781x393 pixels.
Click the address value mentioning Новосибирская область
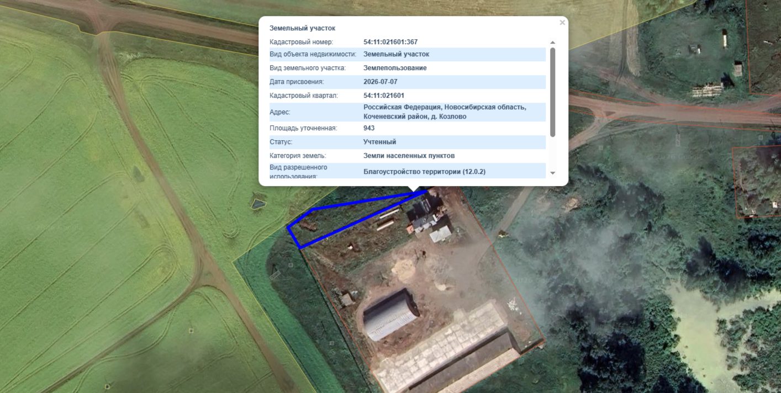coord(445,112)
